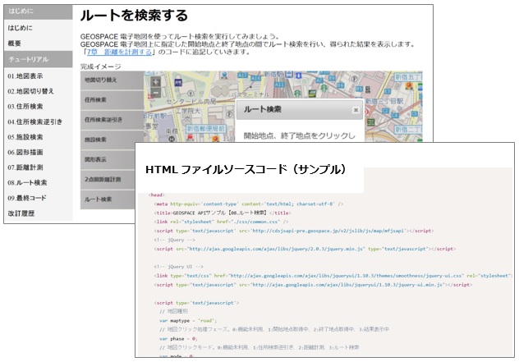Viewport: 519px width, 362px height.
Task: Click the title tag line in the source
Action: pos(223,213)
